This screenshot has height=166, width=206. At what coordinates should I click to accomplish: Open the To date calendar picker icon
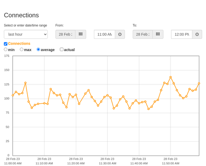coord(158,34)
